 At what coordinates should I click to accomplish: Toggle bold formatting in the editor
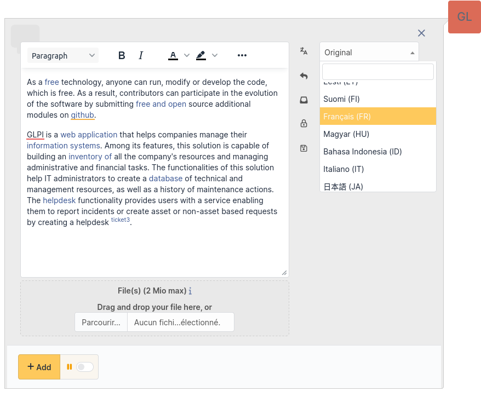point(122,55)
